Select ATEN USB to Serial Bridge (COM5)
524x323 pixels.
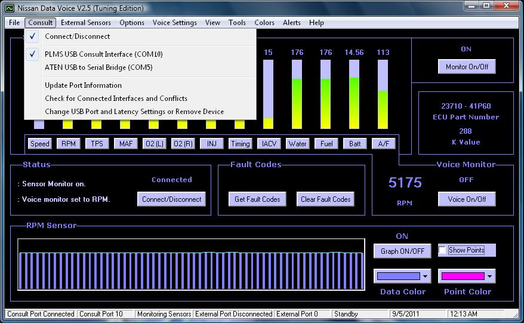[x=140, y=67]
